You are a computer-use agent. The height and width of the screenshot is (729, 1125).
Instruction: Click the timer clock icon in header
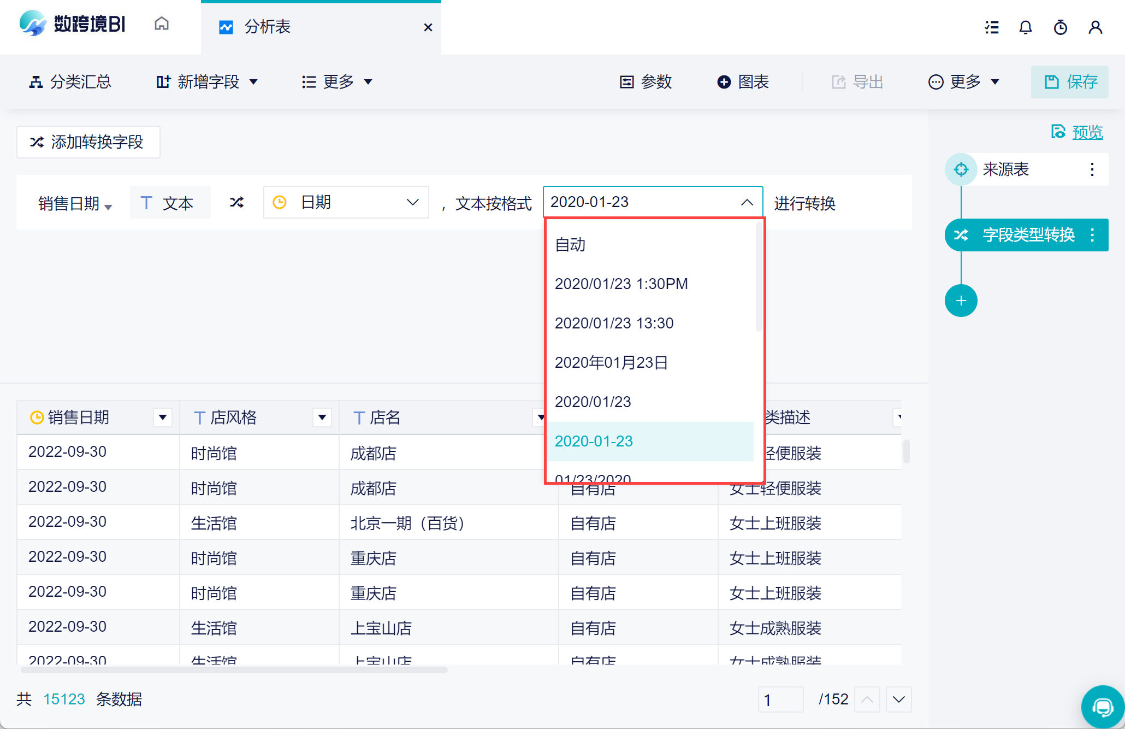(1060, 27)
